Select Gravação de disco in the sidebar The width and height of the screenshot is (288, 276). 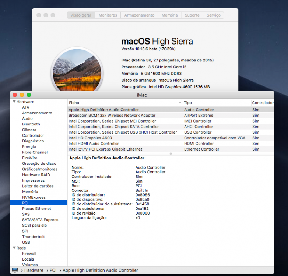39,163
